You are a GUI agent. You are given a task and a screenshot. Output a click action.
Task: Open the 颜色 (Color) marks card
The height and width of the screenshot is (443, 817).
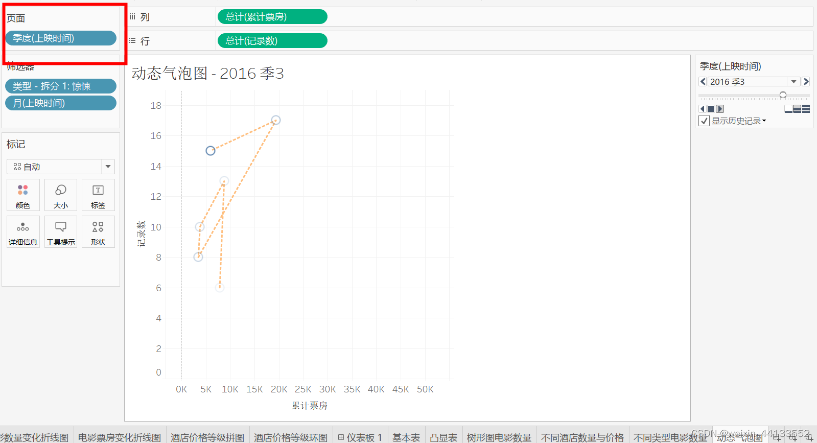pos(23,195)
